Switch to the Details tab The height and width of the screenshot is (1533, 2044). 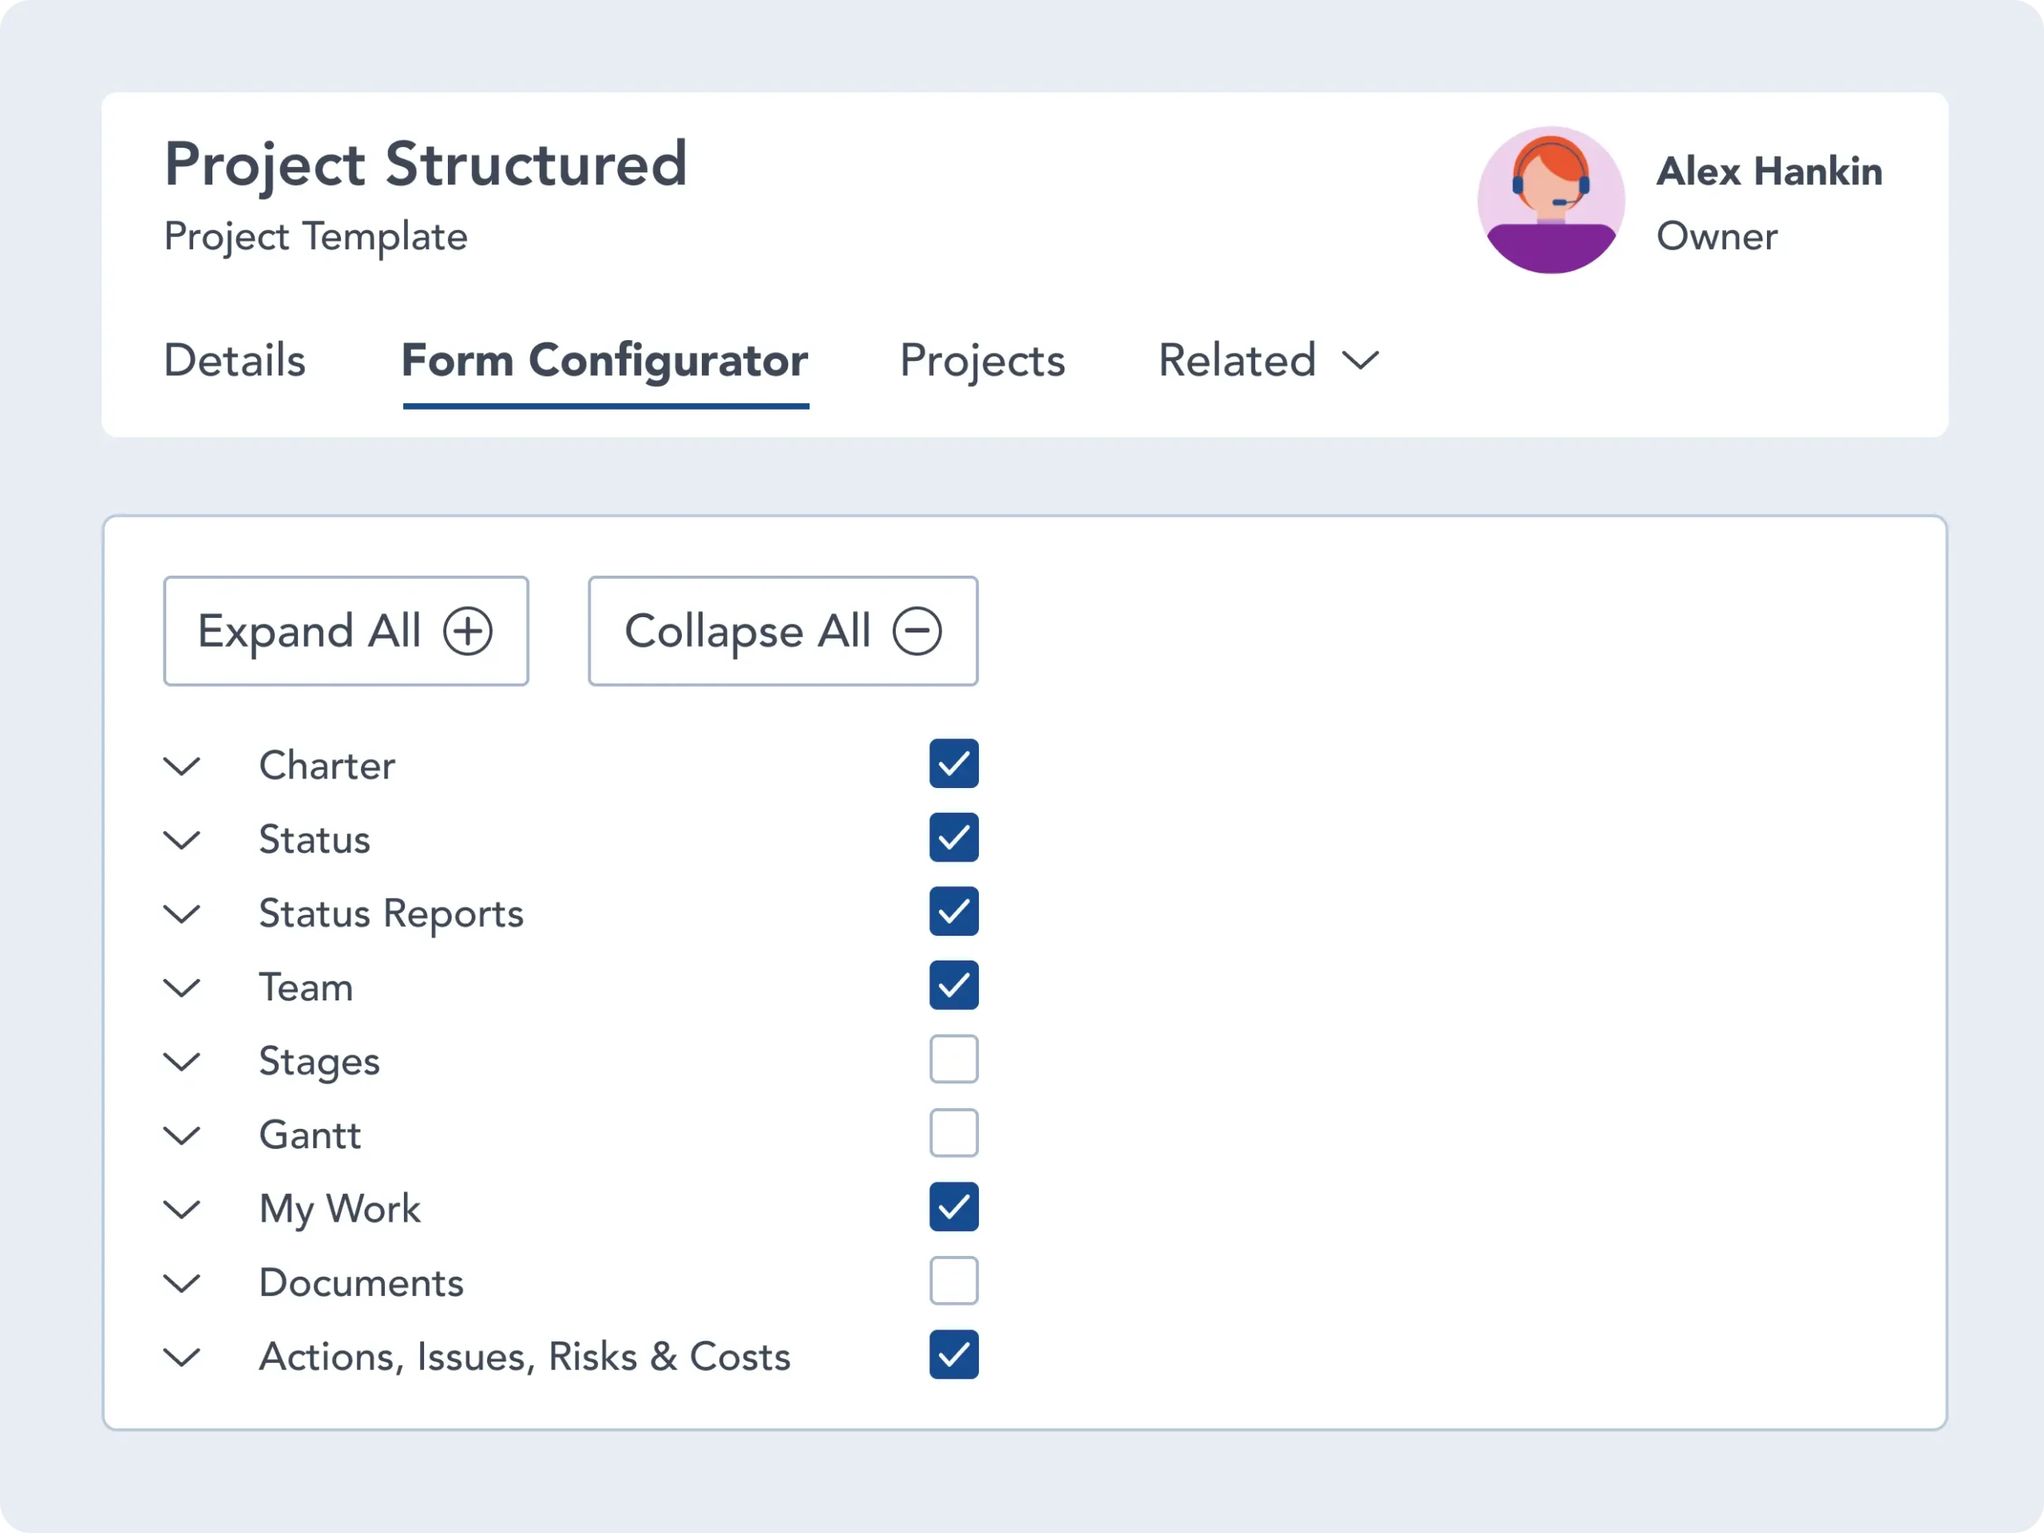coord(234,362)
